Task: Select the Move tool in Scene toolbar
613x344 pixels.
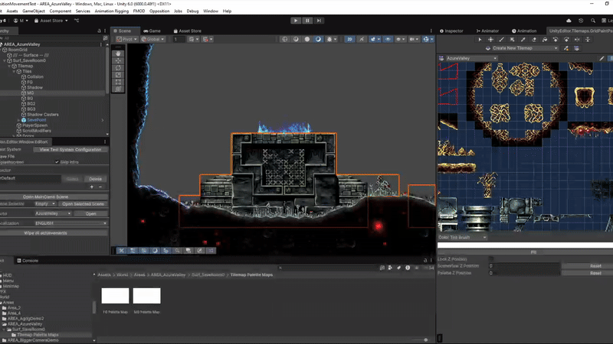Action: (118, 60)
